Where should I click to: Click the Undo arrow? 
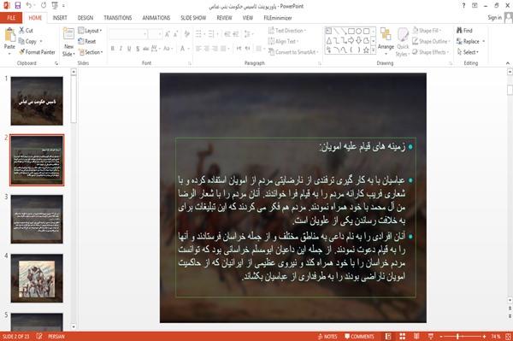[29, 5]
